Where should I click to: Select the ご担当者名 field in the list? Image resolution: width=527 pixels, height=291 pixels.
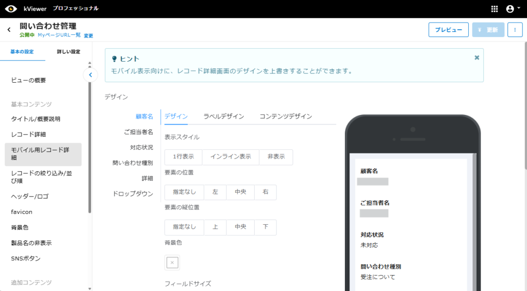click(138, 132)
